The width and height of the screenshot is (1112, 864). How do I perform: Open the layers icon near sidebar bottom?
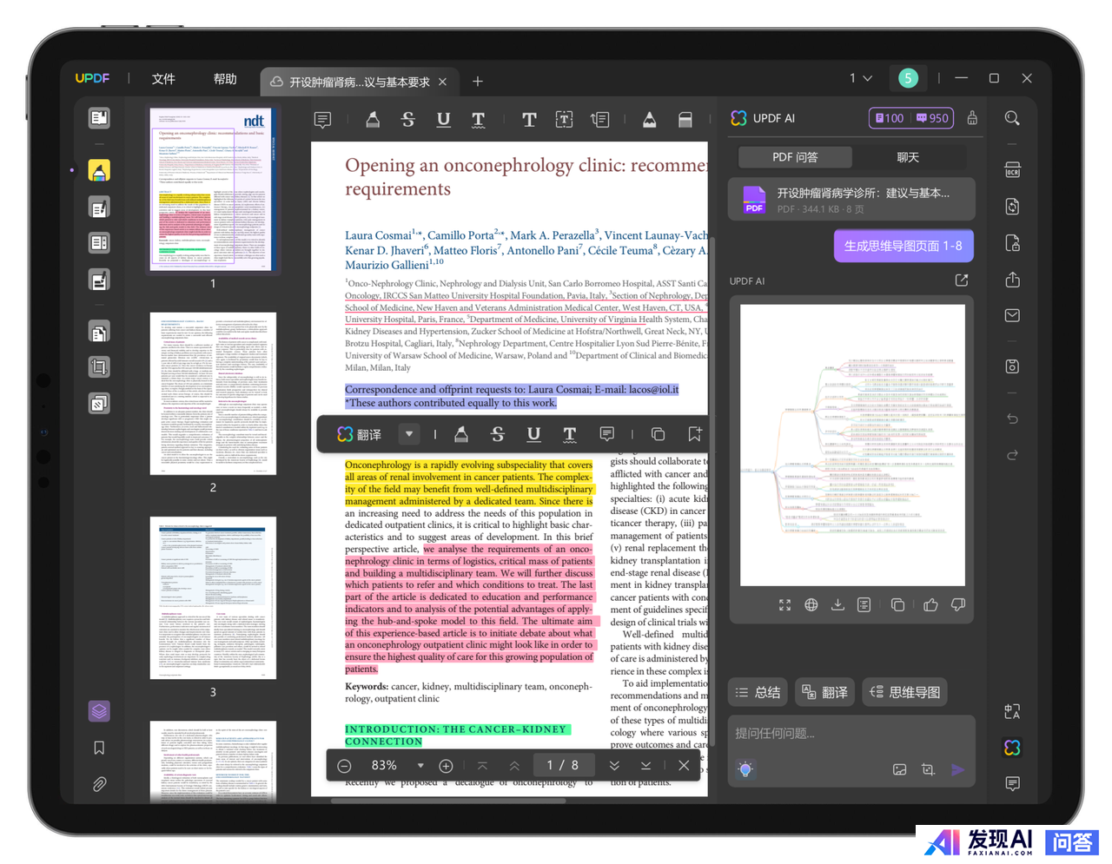[99, 711]
